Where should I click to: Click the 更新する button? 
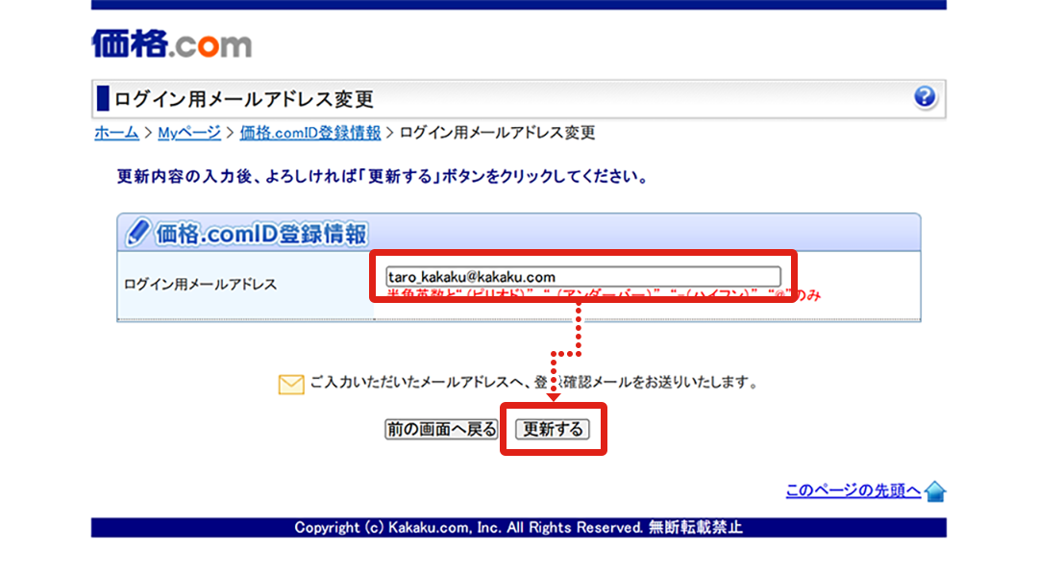click(553, 429)
